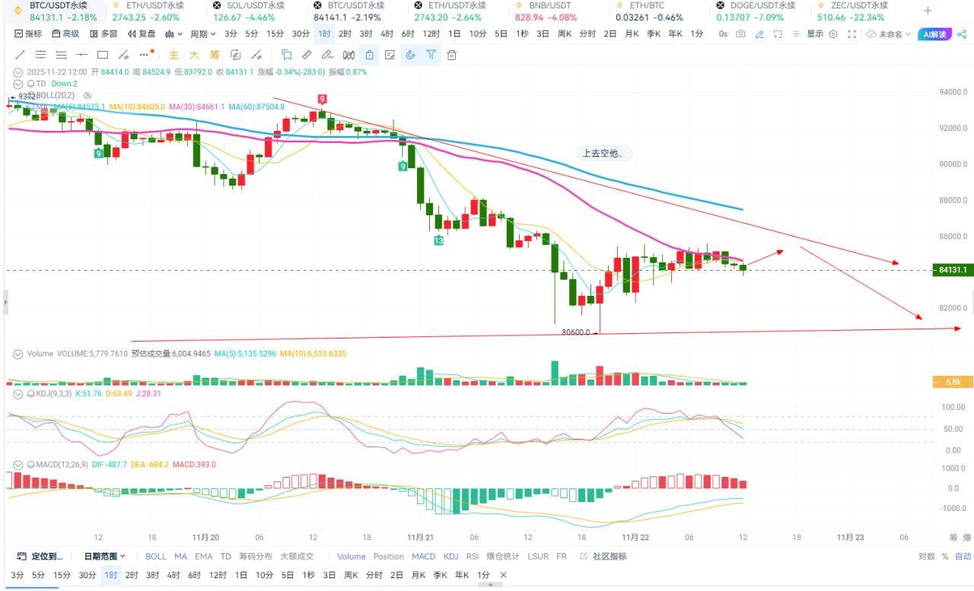Click the trash icon to delete drawings
This screenshot has width=974, height=591.
(452, 55)
